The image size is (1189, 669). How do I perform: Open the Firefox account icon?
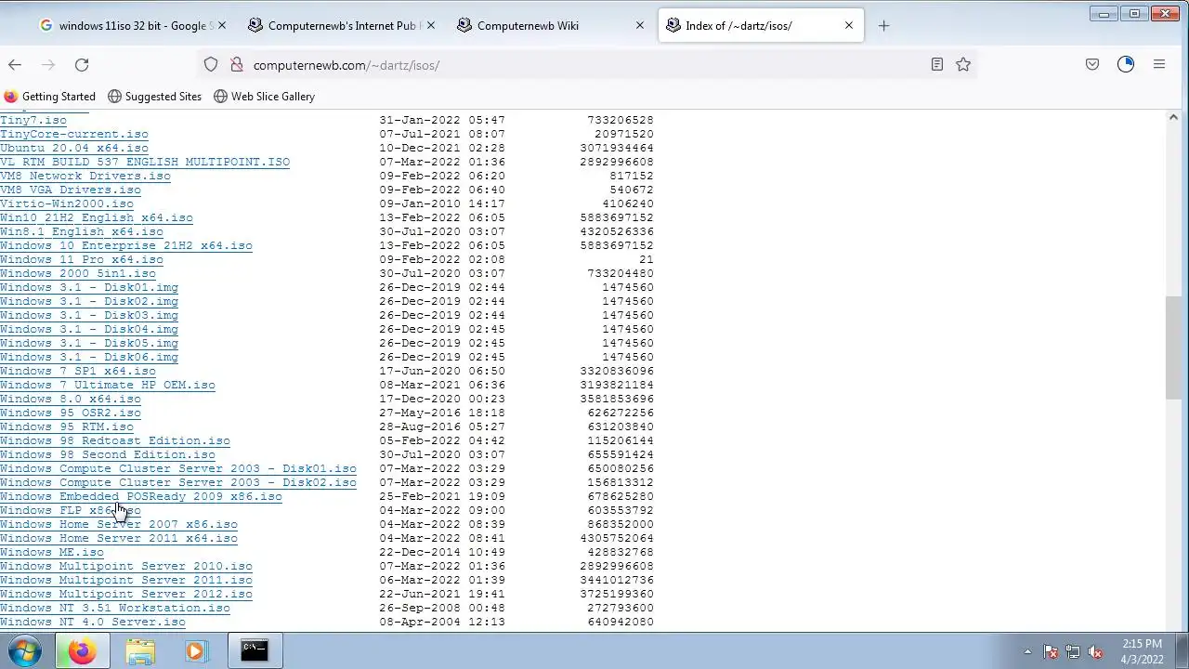[1126, 64]
